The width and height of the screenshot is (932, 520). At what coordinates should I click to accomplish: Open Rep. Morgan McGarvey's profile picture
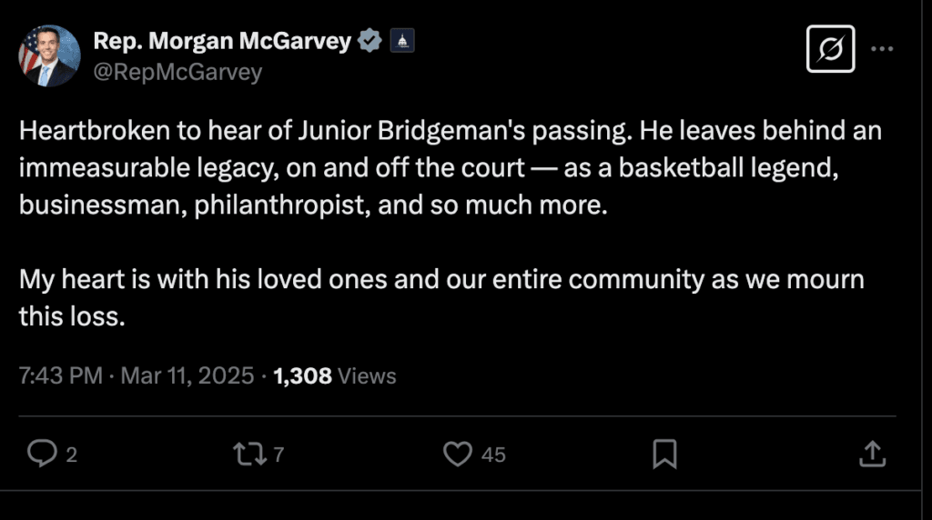pyautogui.click(x=49, y=55)
